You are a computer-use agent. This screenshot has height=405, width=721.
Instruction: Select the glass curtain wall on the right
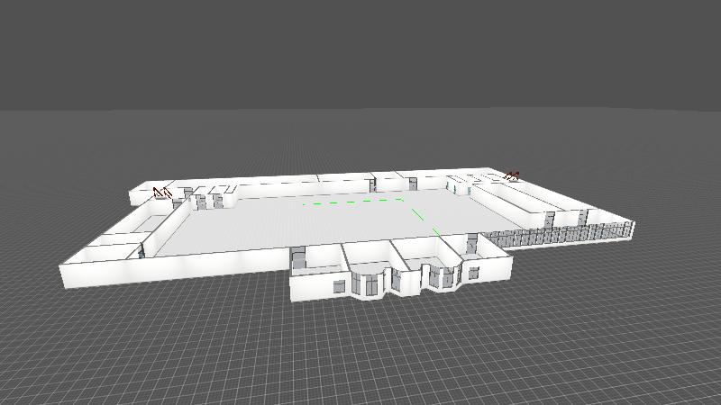click(559, 236)
